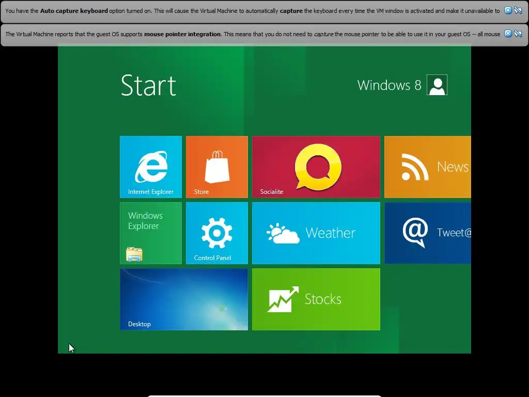Screen dimensions: 529x397
Task: Dismiss the mouse pointer integration notification
Action: (x=508, y=34)
